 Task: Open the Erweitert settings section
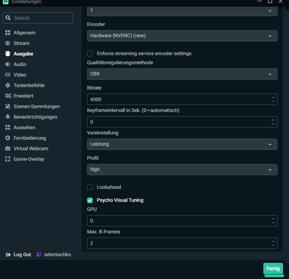[23, 96]
